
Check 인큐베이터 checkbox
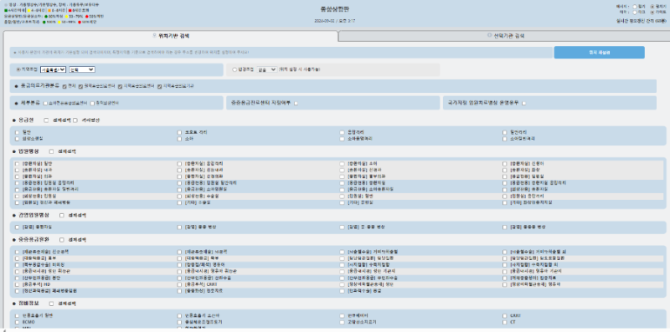342,316
